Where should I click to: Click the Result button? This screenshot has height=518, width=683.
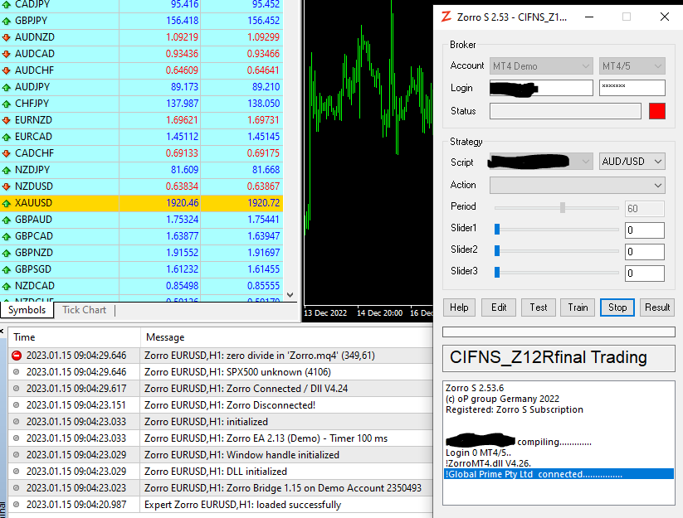click(656, 307)
